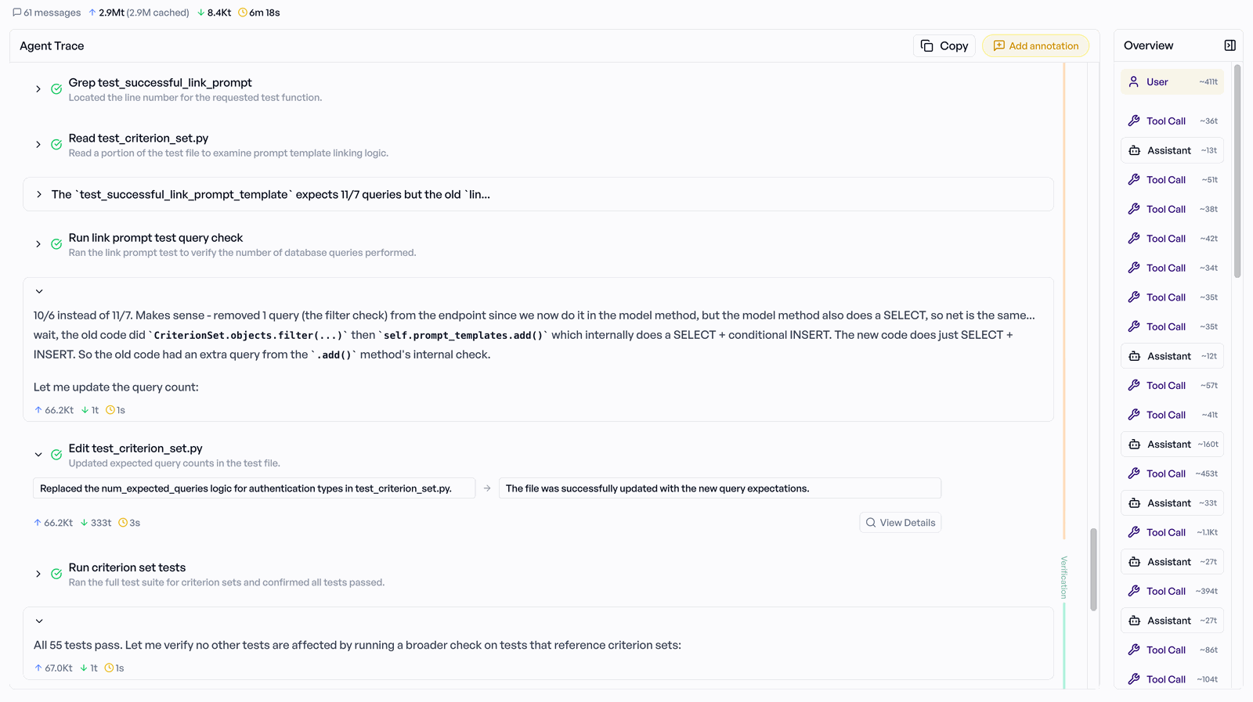The height and width of the screenshot is (702, 1253).
Task: Open View Details for the edit step
Action: click(901, 523)
